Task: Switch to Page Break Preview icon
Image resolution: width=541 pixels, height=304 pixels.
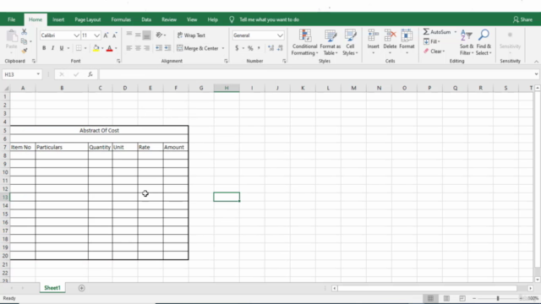Action: (462, 298)
